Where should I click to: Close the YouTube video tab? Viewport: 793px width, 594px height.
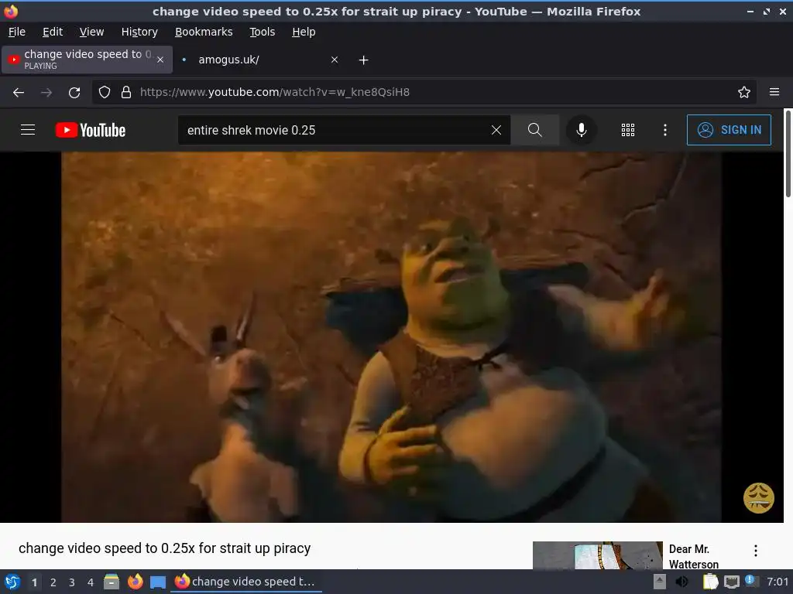coord(160,60)
